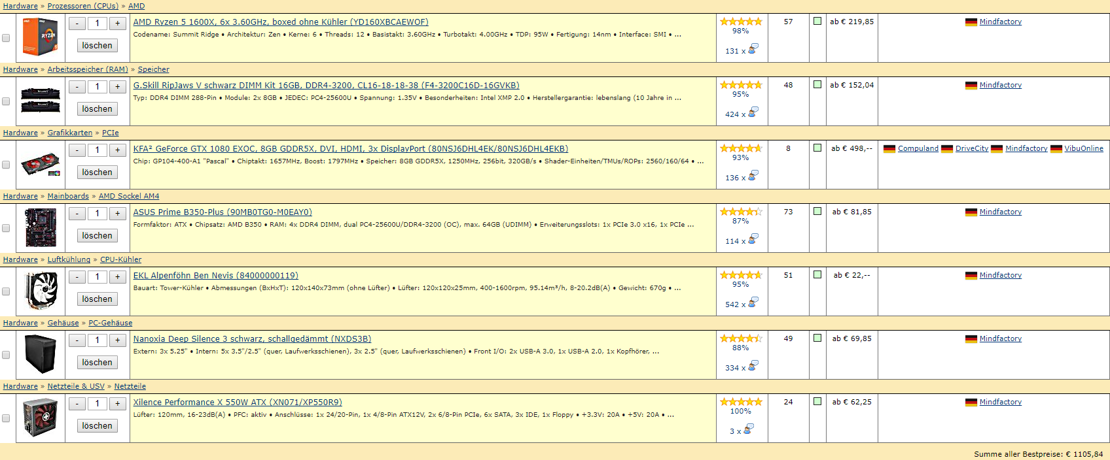
Task: Toggle the green checkbox beside price € 62,25
Action: click(817, 401)
